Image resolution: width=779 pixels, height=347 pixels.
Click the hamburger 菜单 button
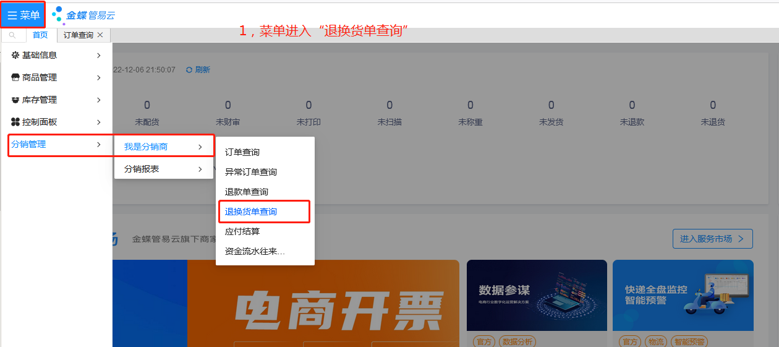pos(23,15)
